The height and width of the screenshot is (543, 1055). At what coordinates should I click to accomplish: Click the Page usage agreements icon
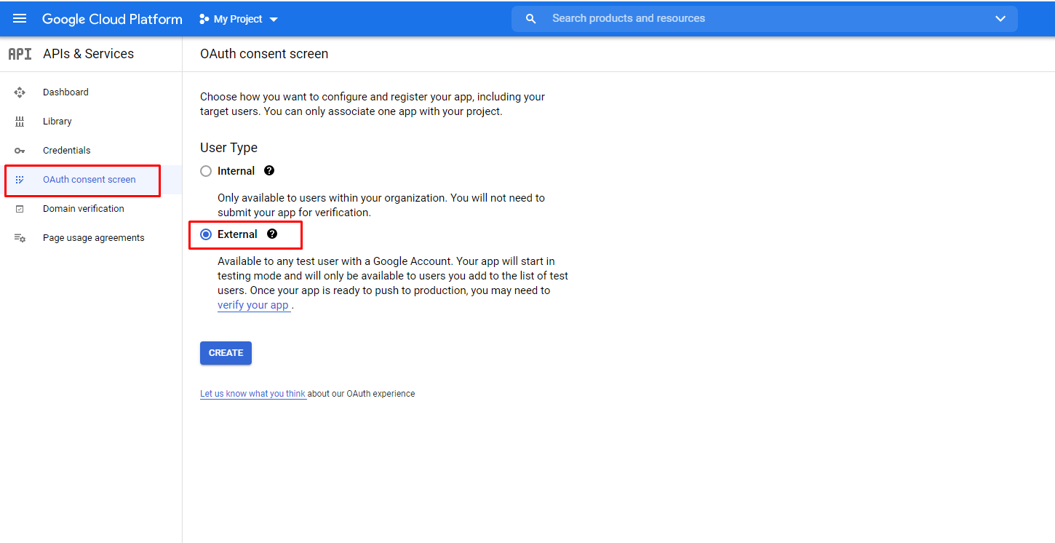pos(20,238)
